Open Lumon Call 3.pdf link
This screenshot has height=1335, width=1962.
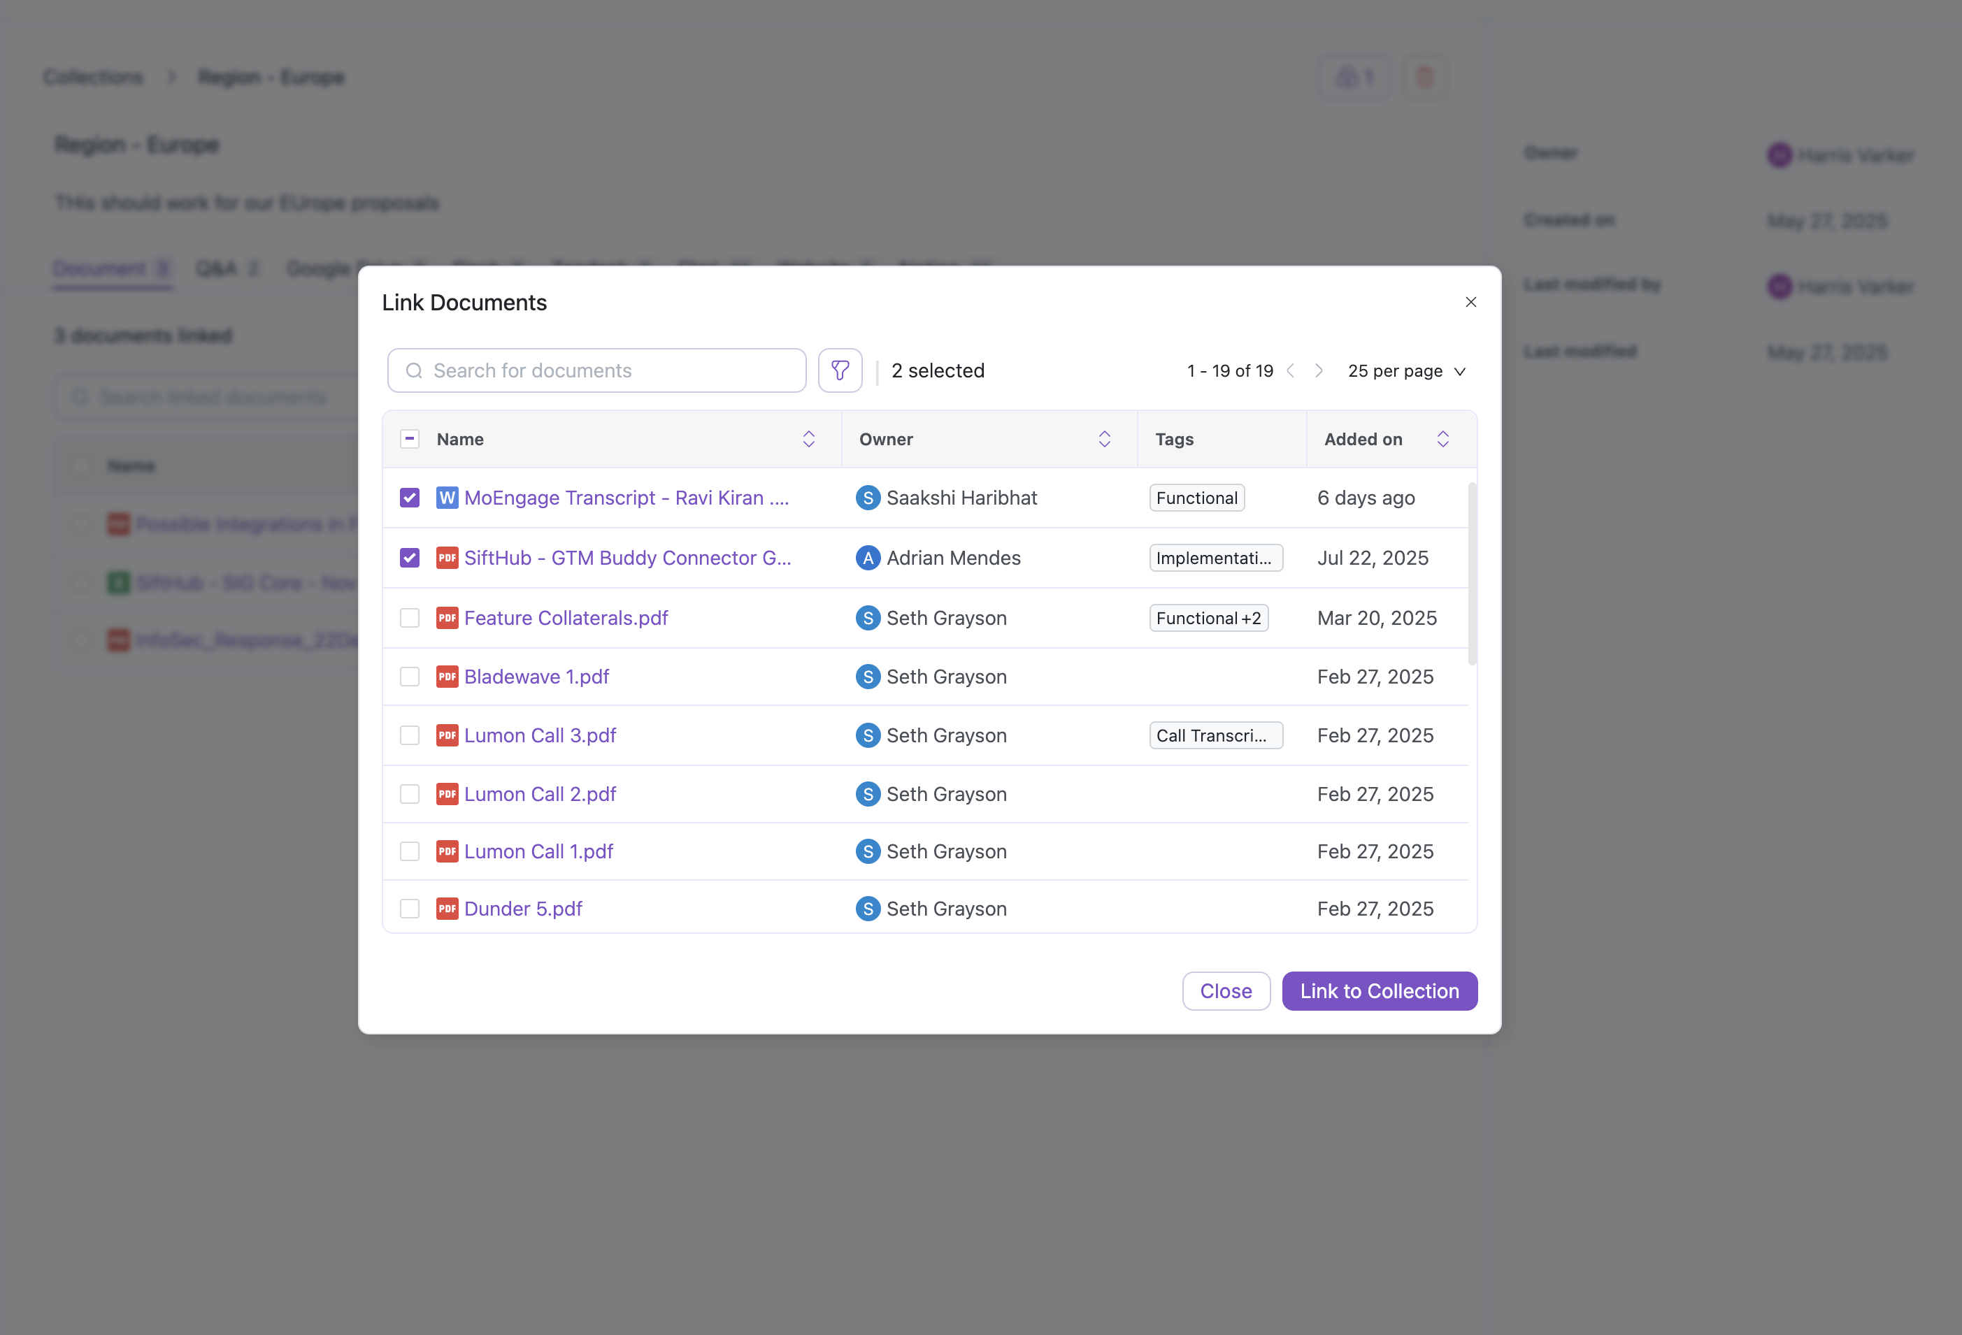(x=540, y=735)
